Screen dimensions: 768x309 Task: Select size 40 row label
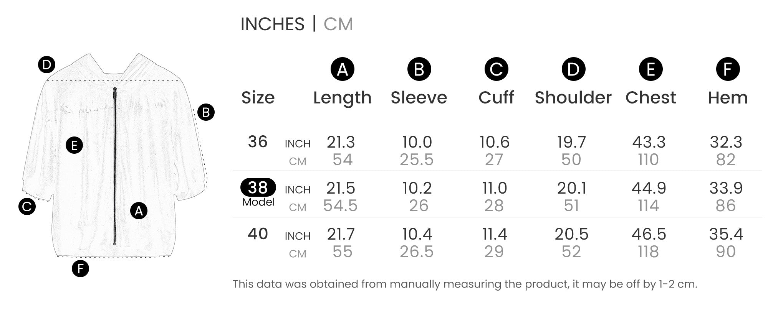(x=257, y=234)
